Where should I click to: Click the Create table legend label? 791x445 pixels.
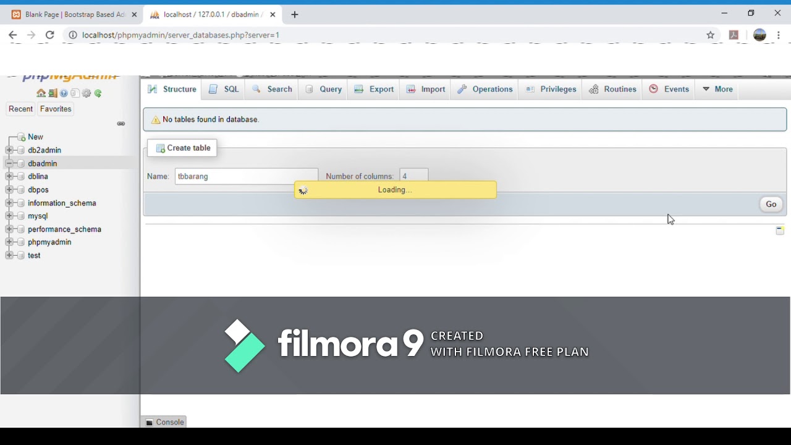(x=183, y=148)
